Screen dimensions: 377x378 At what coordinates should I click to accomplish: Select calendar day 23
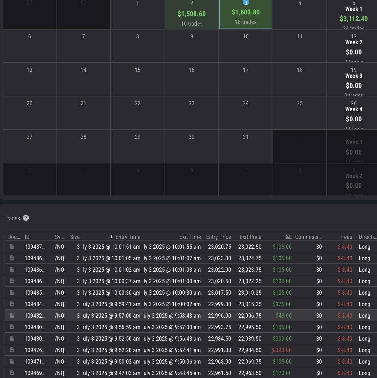tap(192, 113)
